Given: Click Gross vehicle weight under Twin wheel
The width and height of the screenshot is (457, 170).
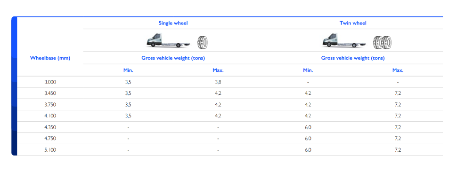Looking at the screenshot, I should coord(353,58).
